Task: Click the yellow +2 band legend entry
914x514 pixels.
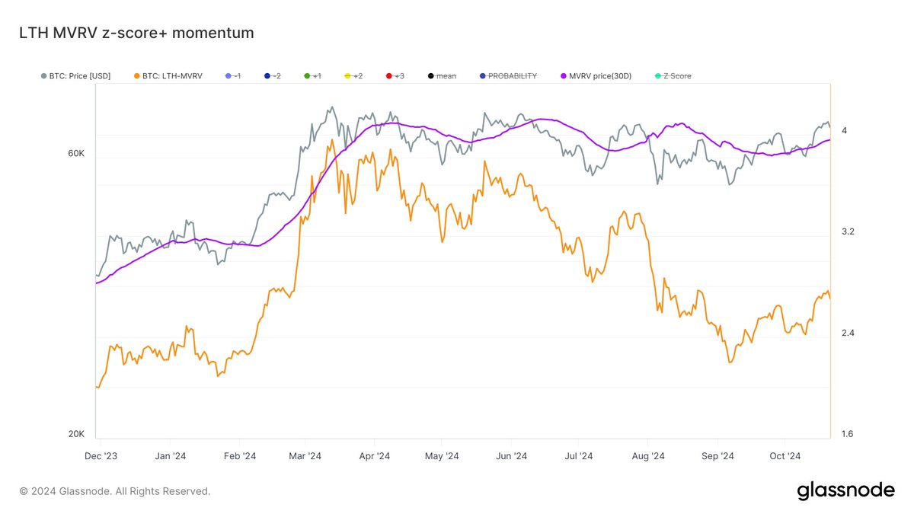Action: (353, 76)
